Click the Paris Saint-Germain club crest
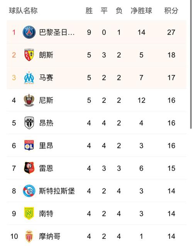The image size is (193, 246). point(29,32)
